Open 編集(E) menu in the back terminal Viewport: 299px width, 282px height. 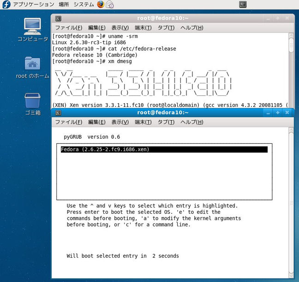(x=97, y=28)
